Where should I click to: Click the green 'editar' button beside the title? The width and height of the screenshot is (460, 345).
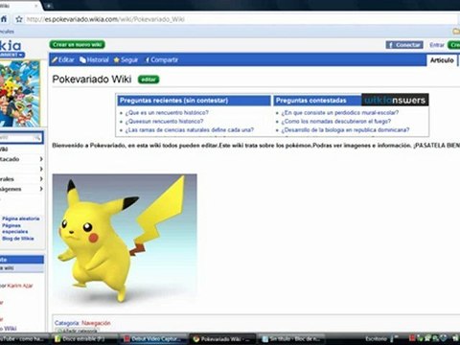[x=149, y=80]
